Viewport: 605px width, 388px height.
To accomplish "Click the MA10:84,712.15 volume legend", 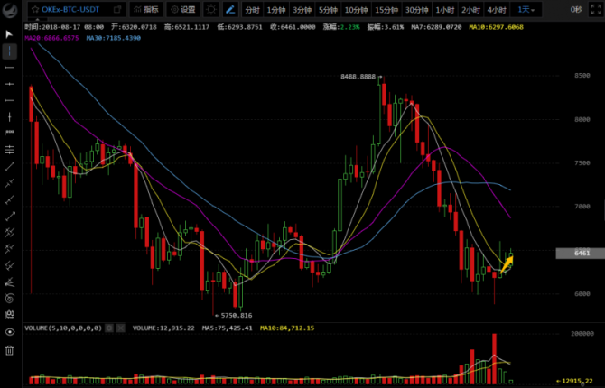I will tap(287, 328).
